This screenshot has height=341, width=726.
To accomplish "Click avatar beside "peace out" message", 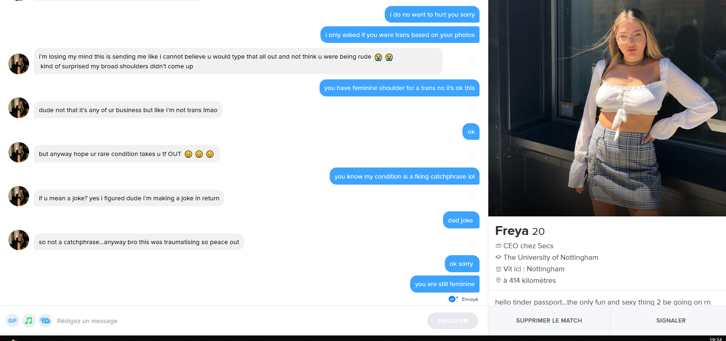I will pyautogui.click(x=19, y=240).
